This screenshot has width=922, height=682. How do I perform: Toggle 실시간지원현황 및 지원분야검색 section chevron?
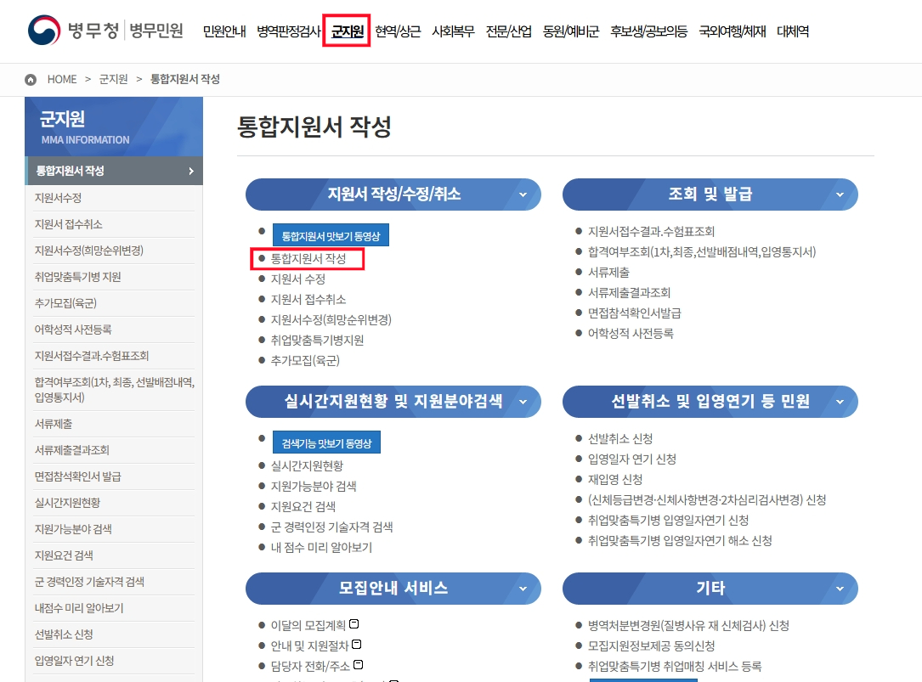[523, 402]
